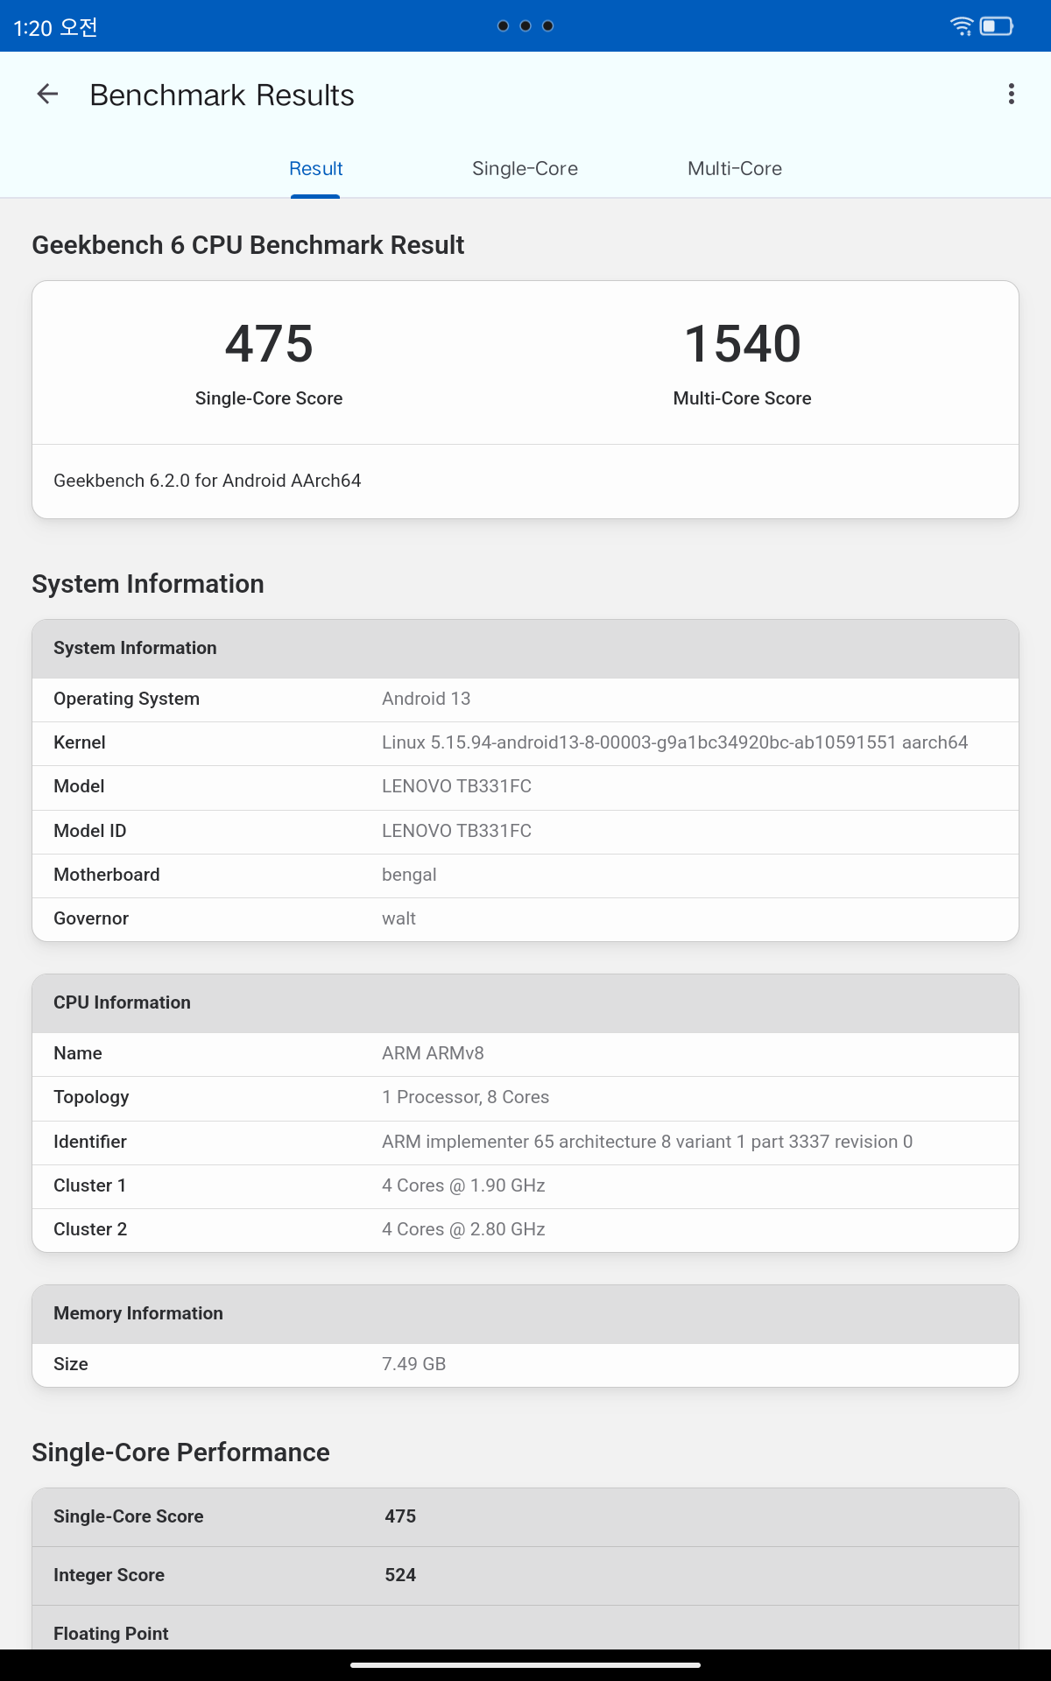The image size is (1051, 1681).
Task: Tap the Identifier row label
Action: tap(90, 1142)
